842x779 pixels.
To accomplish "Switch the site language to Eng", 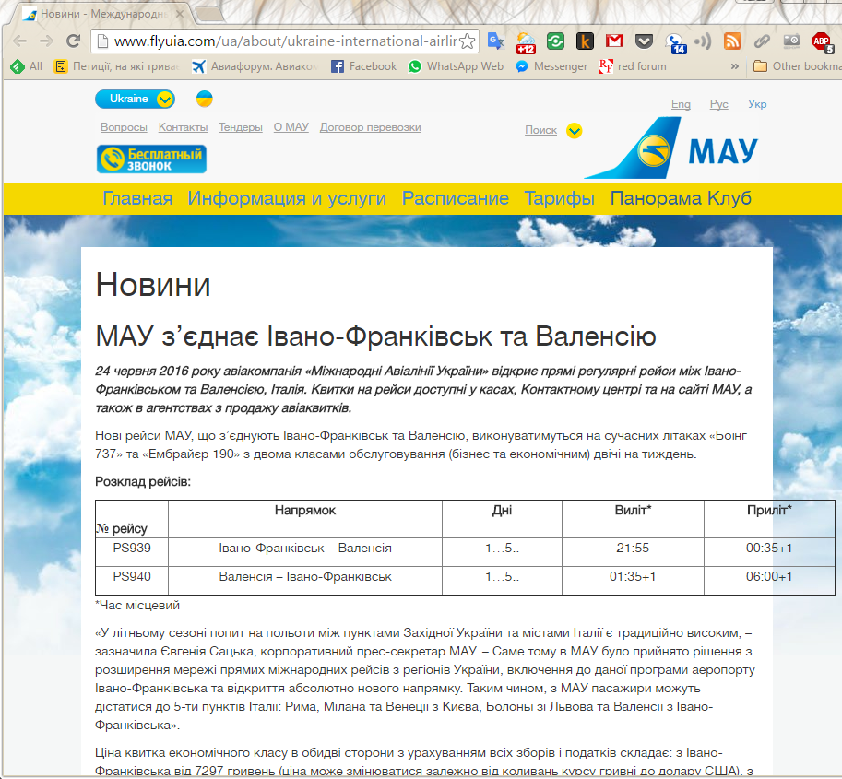I will tap(681, 104).
